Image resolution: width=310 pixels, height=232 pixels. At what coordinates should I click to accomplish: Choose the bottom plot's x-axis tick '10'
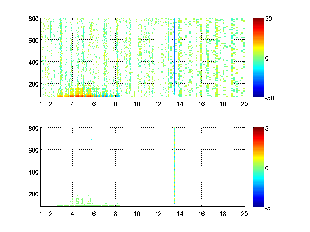(137, 214)
